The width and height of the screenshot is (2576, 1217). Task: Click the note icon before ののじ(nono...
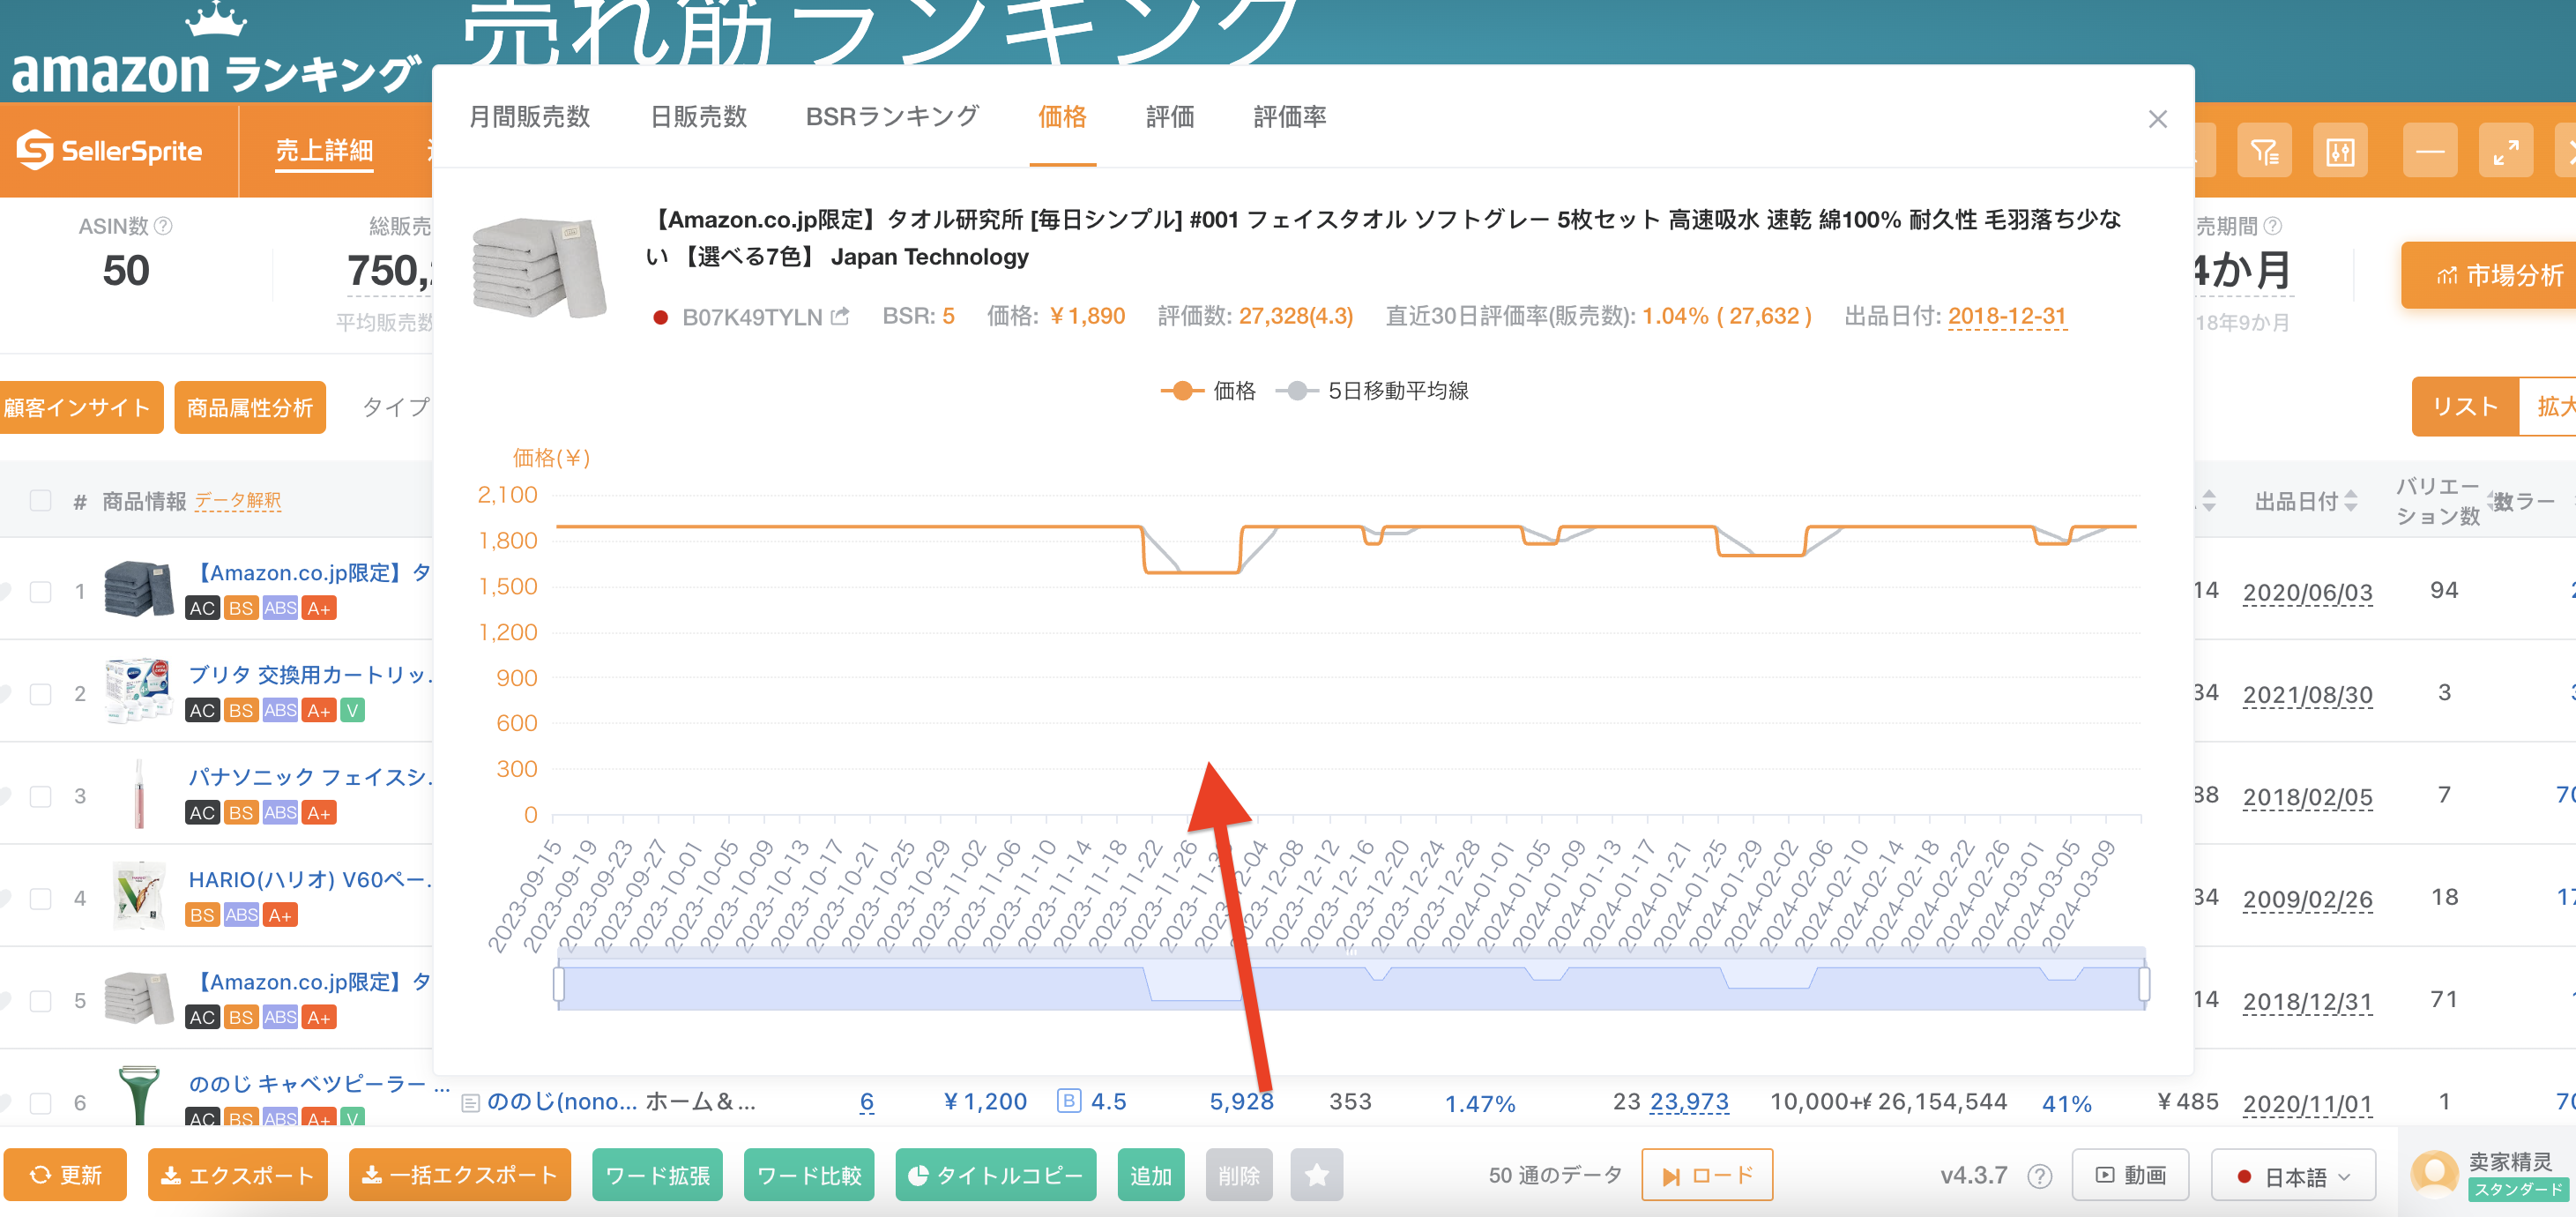click(470, 1103)
